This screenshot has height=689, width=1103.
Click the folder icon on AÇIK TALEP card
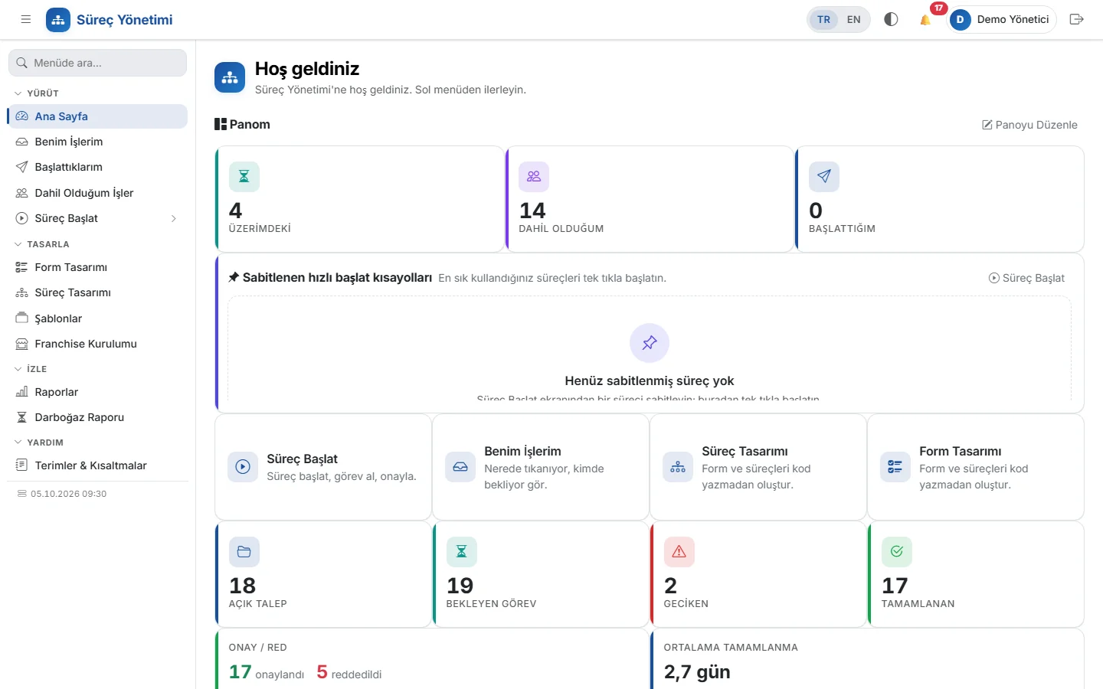pyautogui.click(x=244, y=552)
